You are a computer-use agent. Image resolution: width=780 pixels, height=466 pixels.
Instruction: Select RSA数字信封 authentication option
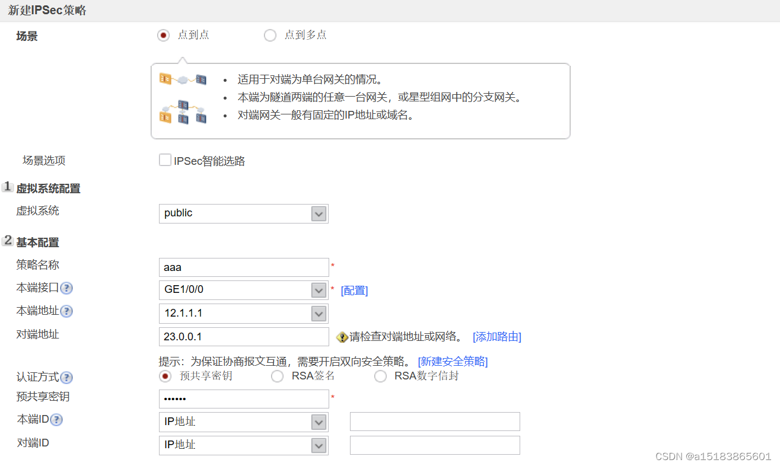click(380, 376)
